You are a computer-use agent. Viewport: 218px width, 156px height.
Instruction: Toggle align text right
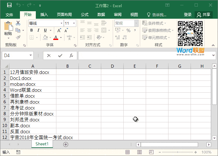(x=96, y=30)
